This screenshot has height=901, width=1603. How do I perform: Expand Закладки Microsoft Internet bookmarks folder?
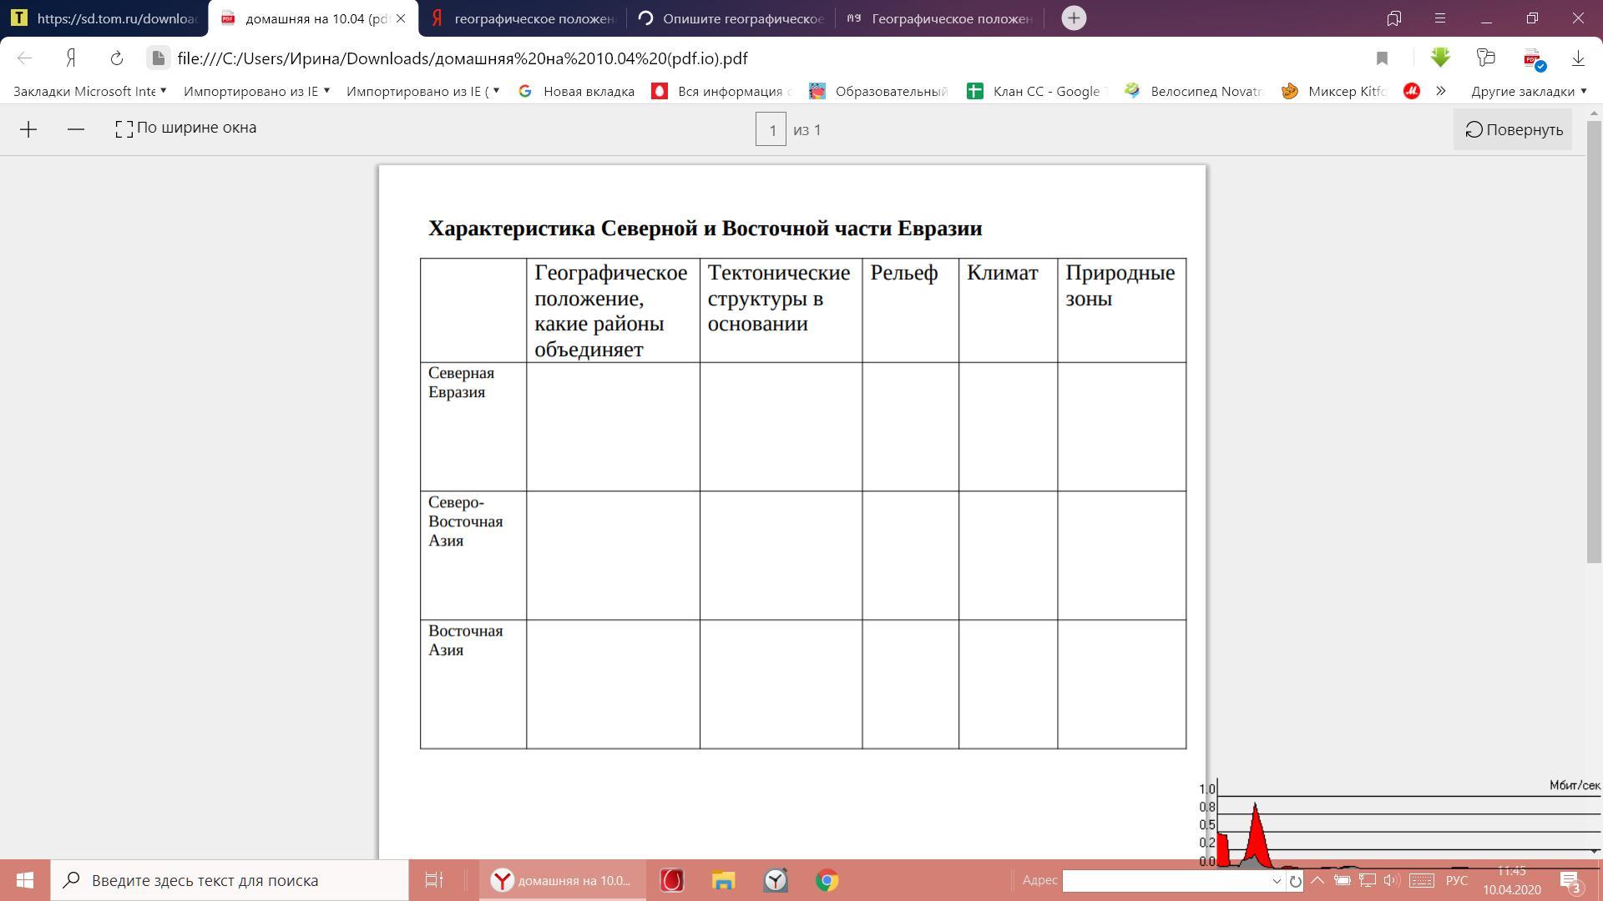(x=89, y=91)
